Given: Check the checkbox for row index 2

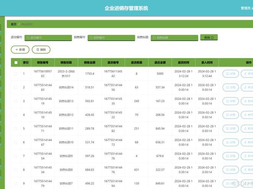Looking at the screenshot, I should tap(15, 87).
